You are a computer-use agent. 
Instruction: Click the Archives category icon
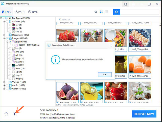click(10, 21)
